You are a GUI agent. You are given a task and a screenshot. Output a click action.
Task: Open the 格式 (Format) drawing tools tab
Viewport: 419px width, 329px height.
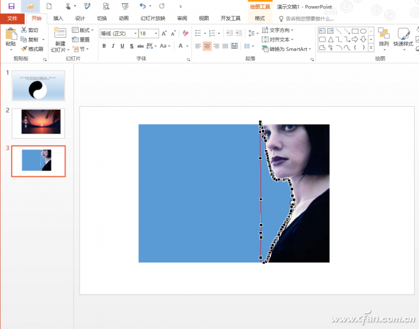point(259,18)
